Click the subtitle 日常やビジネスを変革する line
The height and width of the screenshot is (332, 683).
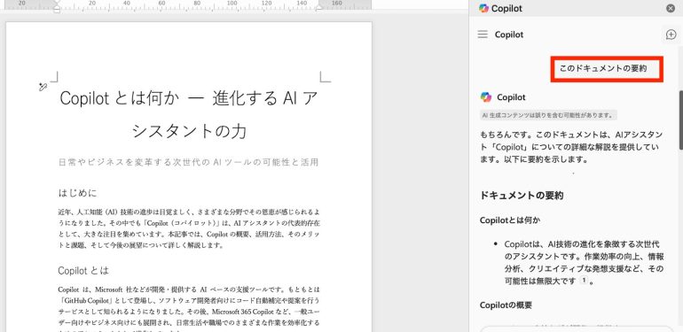point(188,163)
